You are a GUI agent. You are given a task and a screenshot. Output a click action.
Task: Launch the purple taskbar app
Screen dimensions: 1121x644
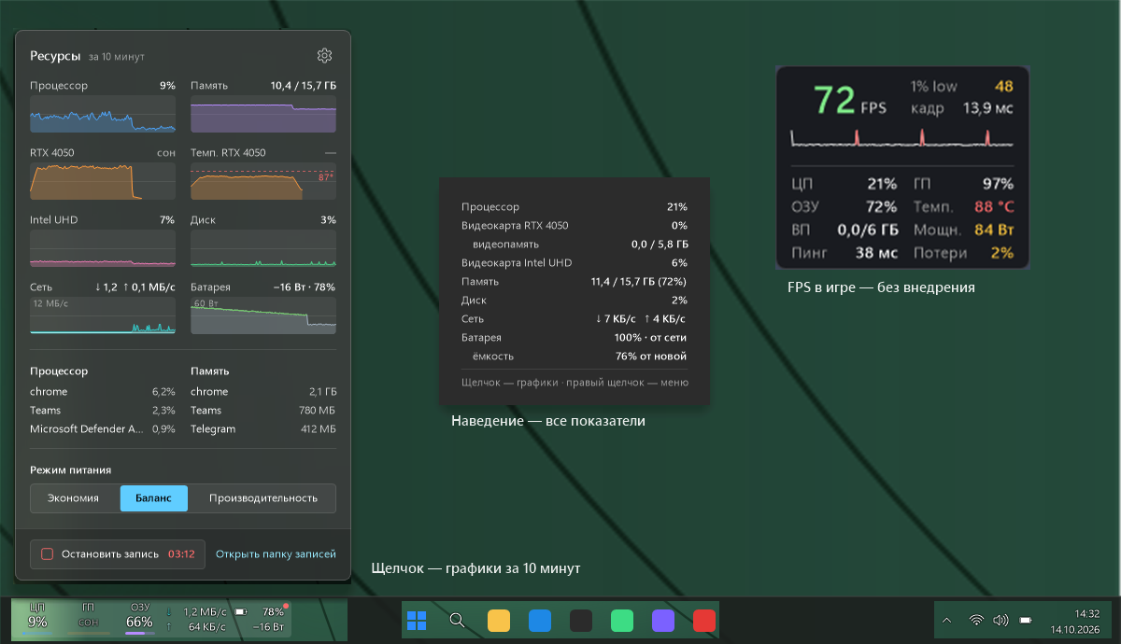(x=663, y=621)
